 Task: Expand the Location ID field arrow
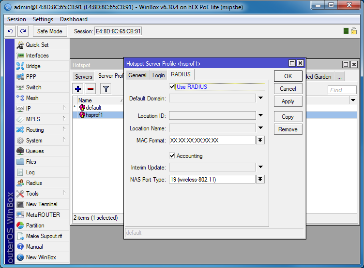pos(261,115)
